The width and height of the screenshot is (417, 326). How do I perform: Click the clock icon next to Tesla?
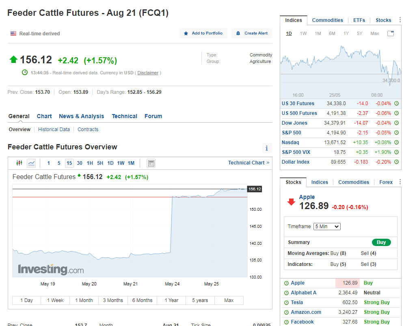pos(286,302)
